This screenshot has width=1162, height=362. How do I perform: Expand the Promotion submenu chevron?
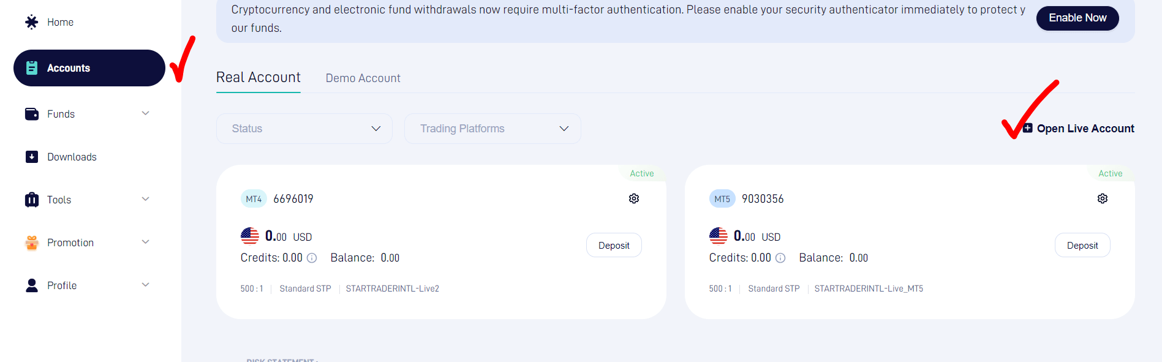(146, 242)
